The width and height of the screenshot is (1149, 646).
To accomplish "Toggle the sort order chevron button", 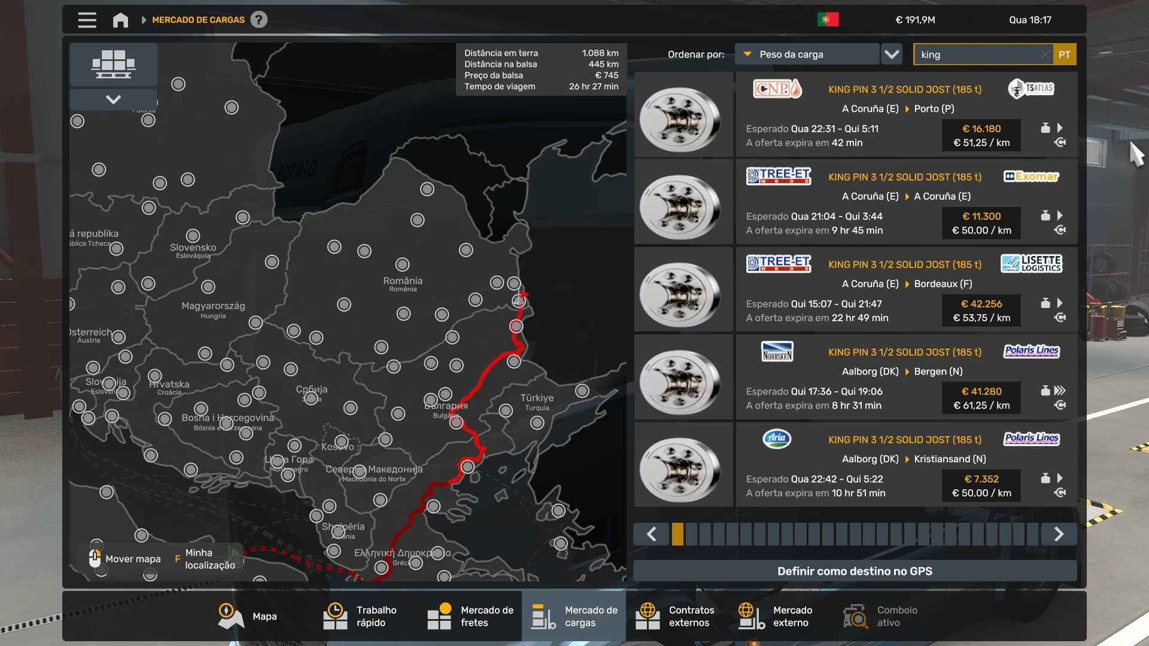I will (892, 54).
